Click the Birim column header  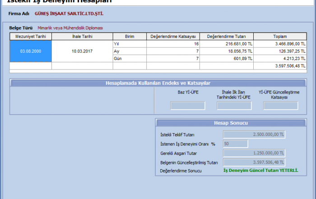coord(129,37)
